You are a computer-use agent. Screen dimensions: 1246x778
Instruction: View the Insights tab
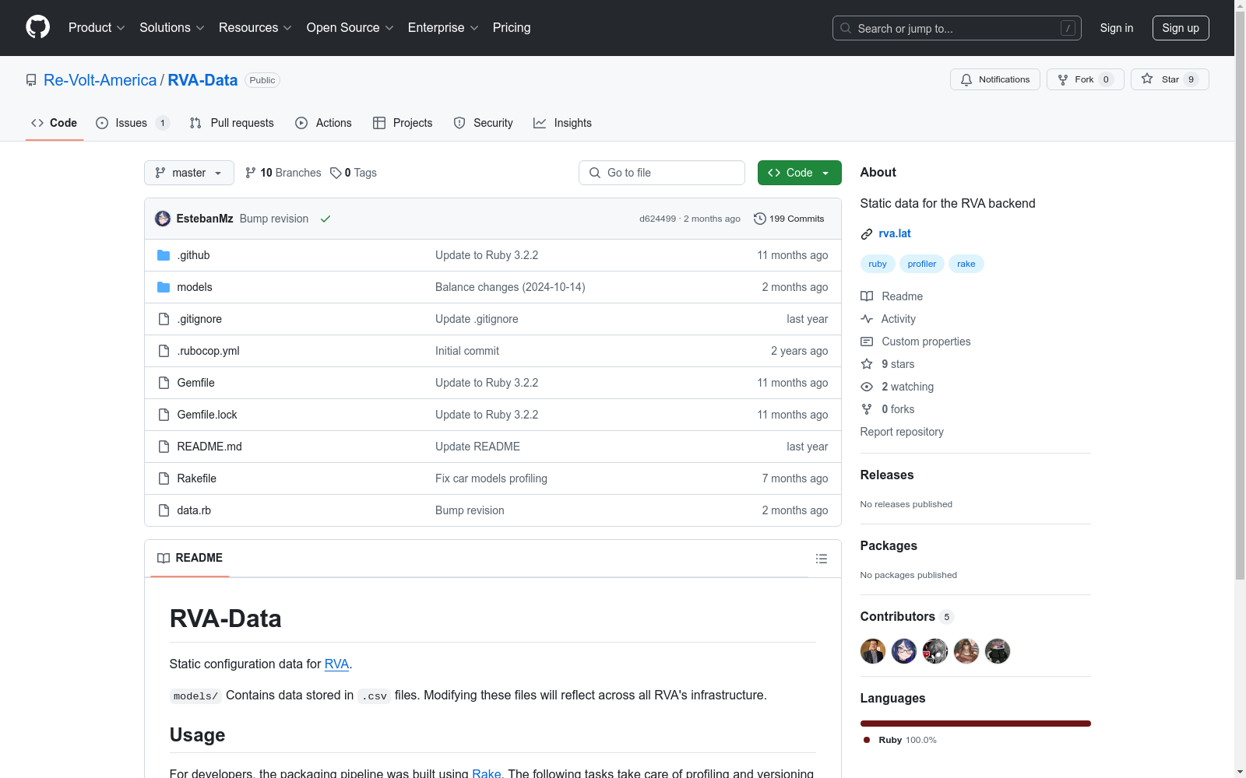point(563,123)
